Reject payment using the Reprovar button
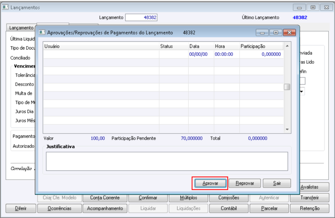335x218 pixels. click(245, 183)
